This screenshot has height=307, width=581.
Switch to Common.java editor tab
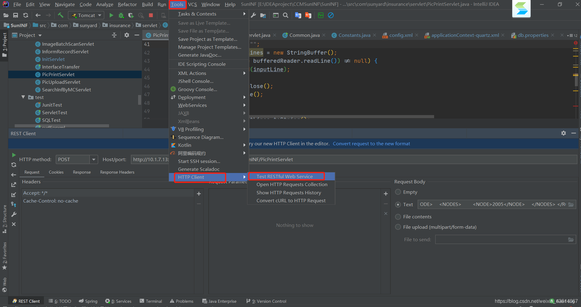click(304, 35)
